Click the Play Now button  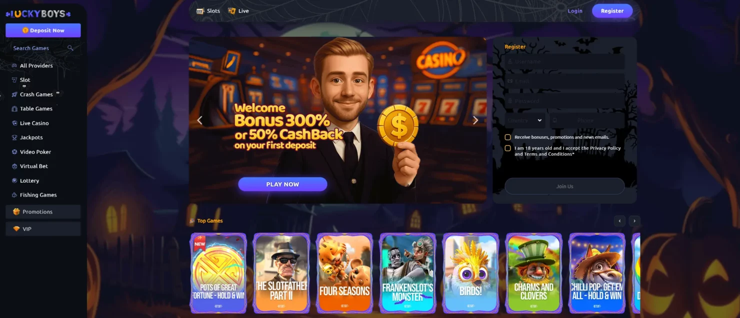click(x=282, y=184)
